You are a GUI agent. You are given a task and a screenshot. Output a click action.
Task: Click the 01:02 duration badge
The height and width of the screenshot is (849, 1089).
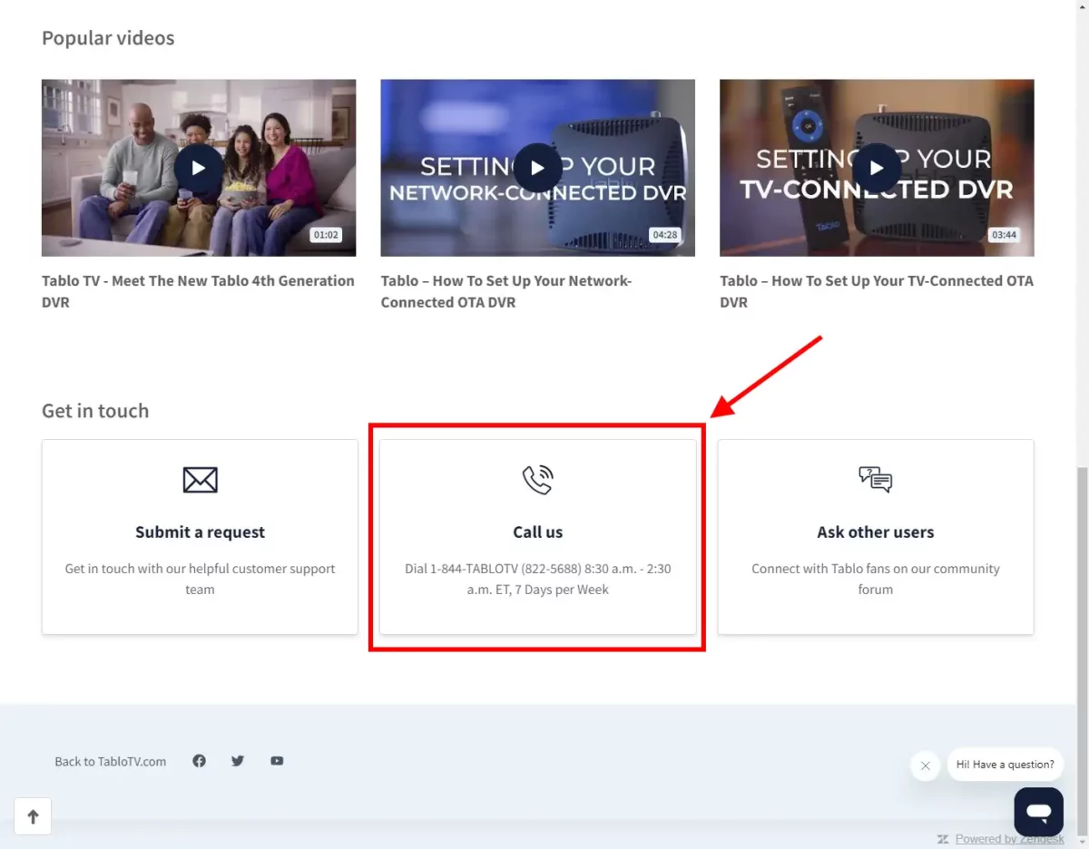pyautogui.click(x=326, y=235)
